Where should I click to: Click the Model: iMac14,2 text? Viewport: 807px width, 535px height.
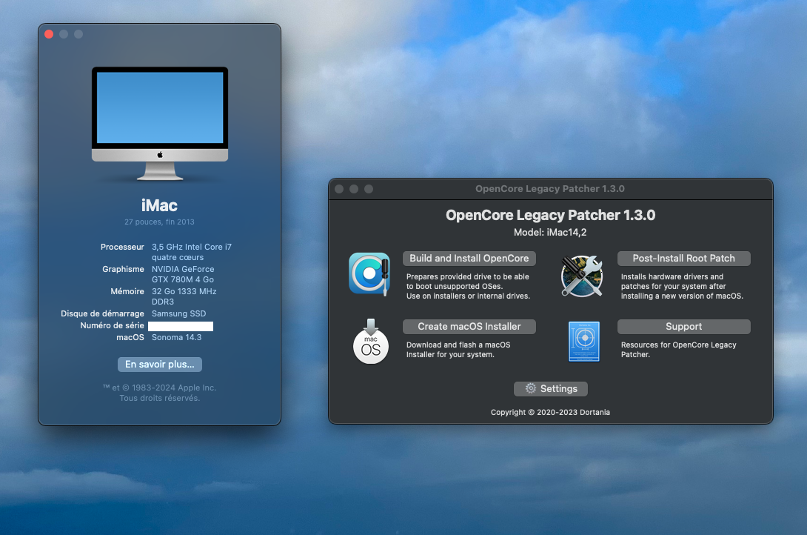point(550,232)
